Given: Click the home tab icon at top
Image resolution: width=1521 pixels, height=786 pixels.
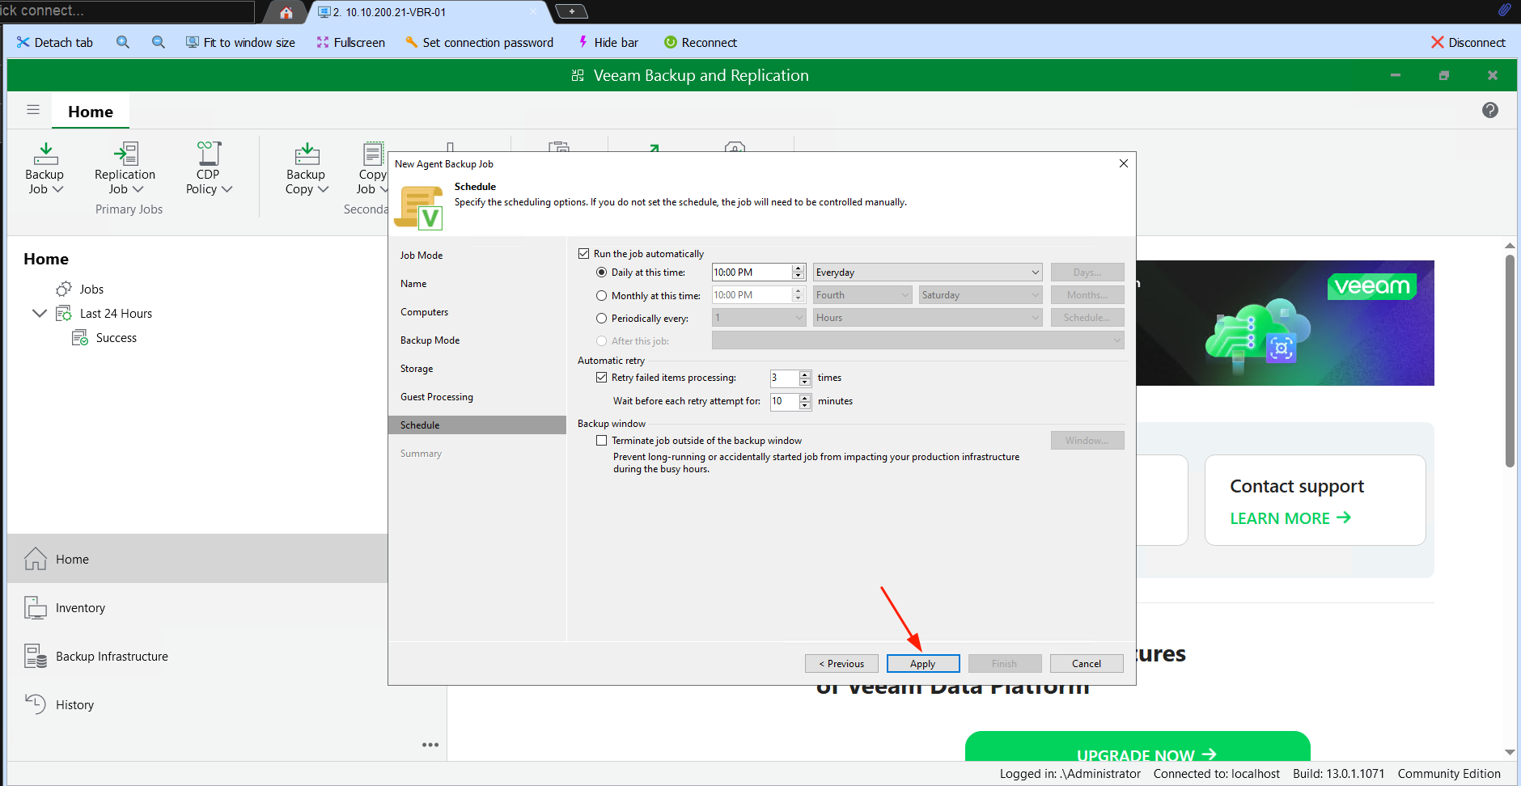Looking at the screenshot, I should point(286,12).
